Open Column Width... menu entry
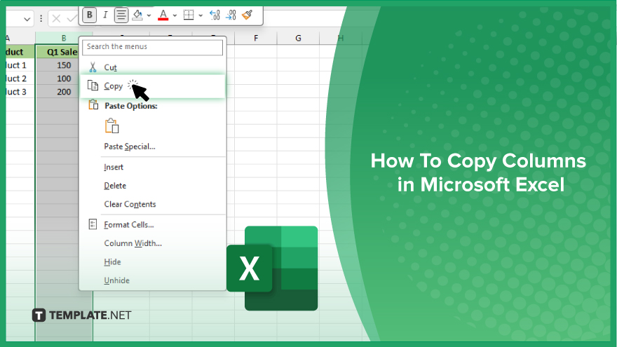617x347 pixels. 153,243
